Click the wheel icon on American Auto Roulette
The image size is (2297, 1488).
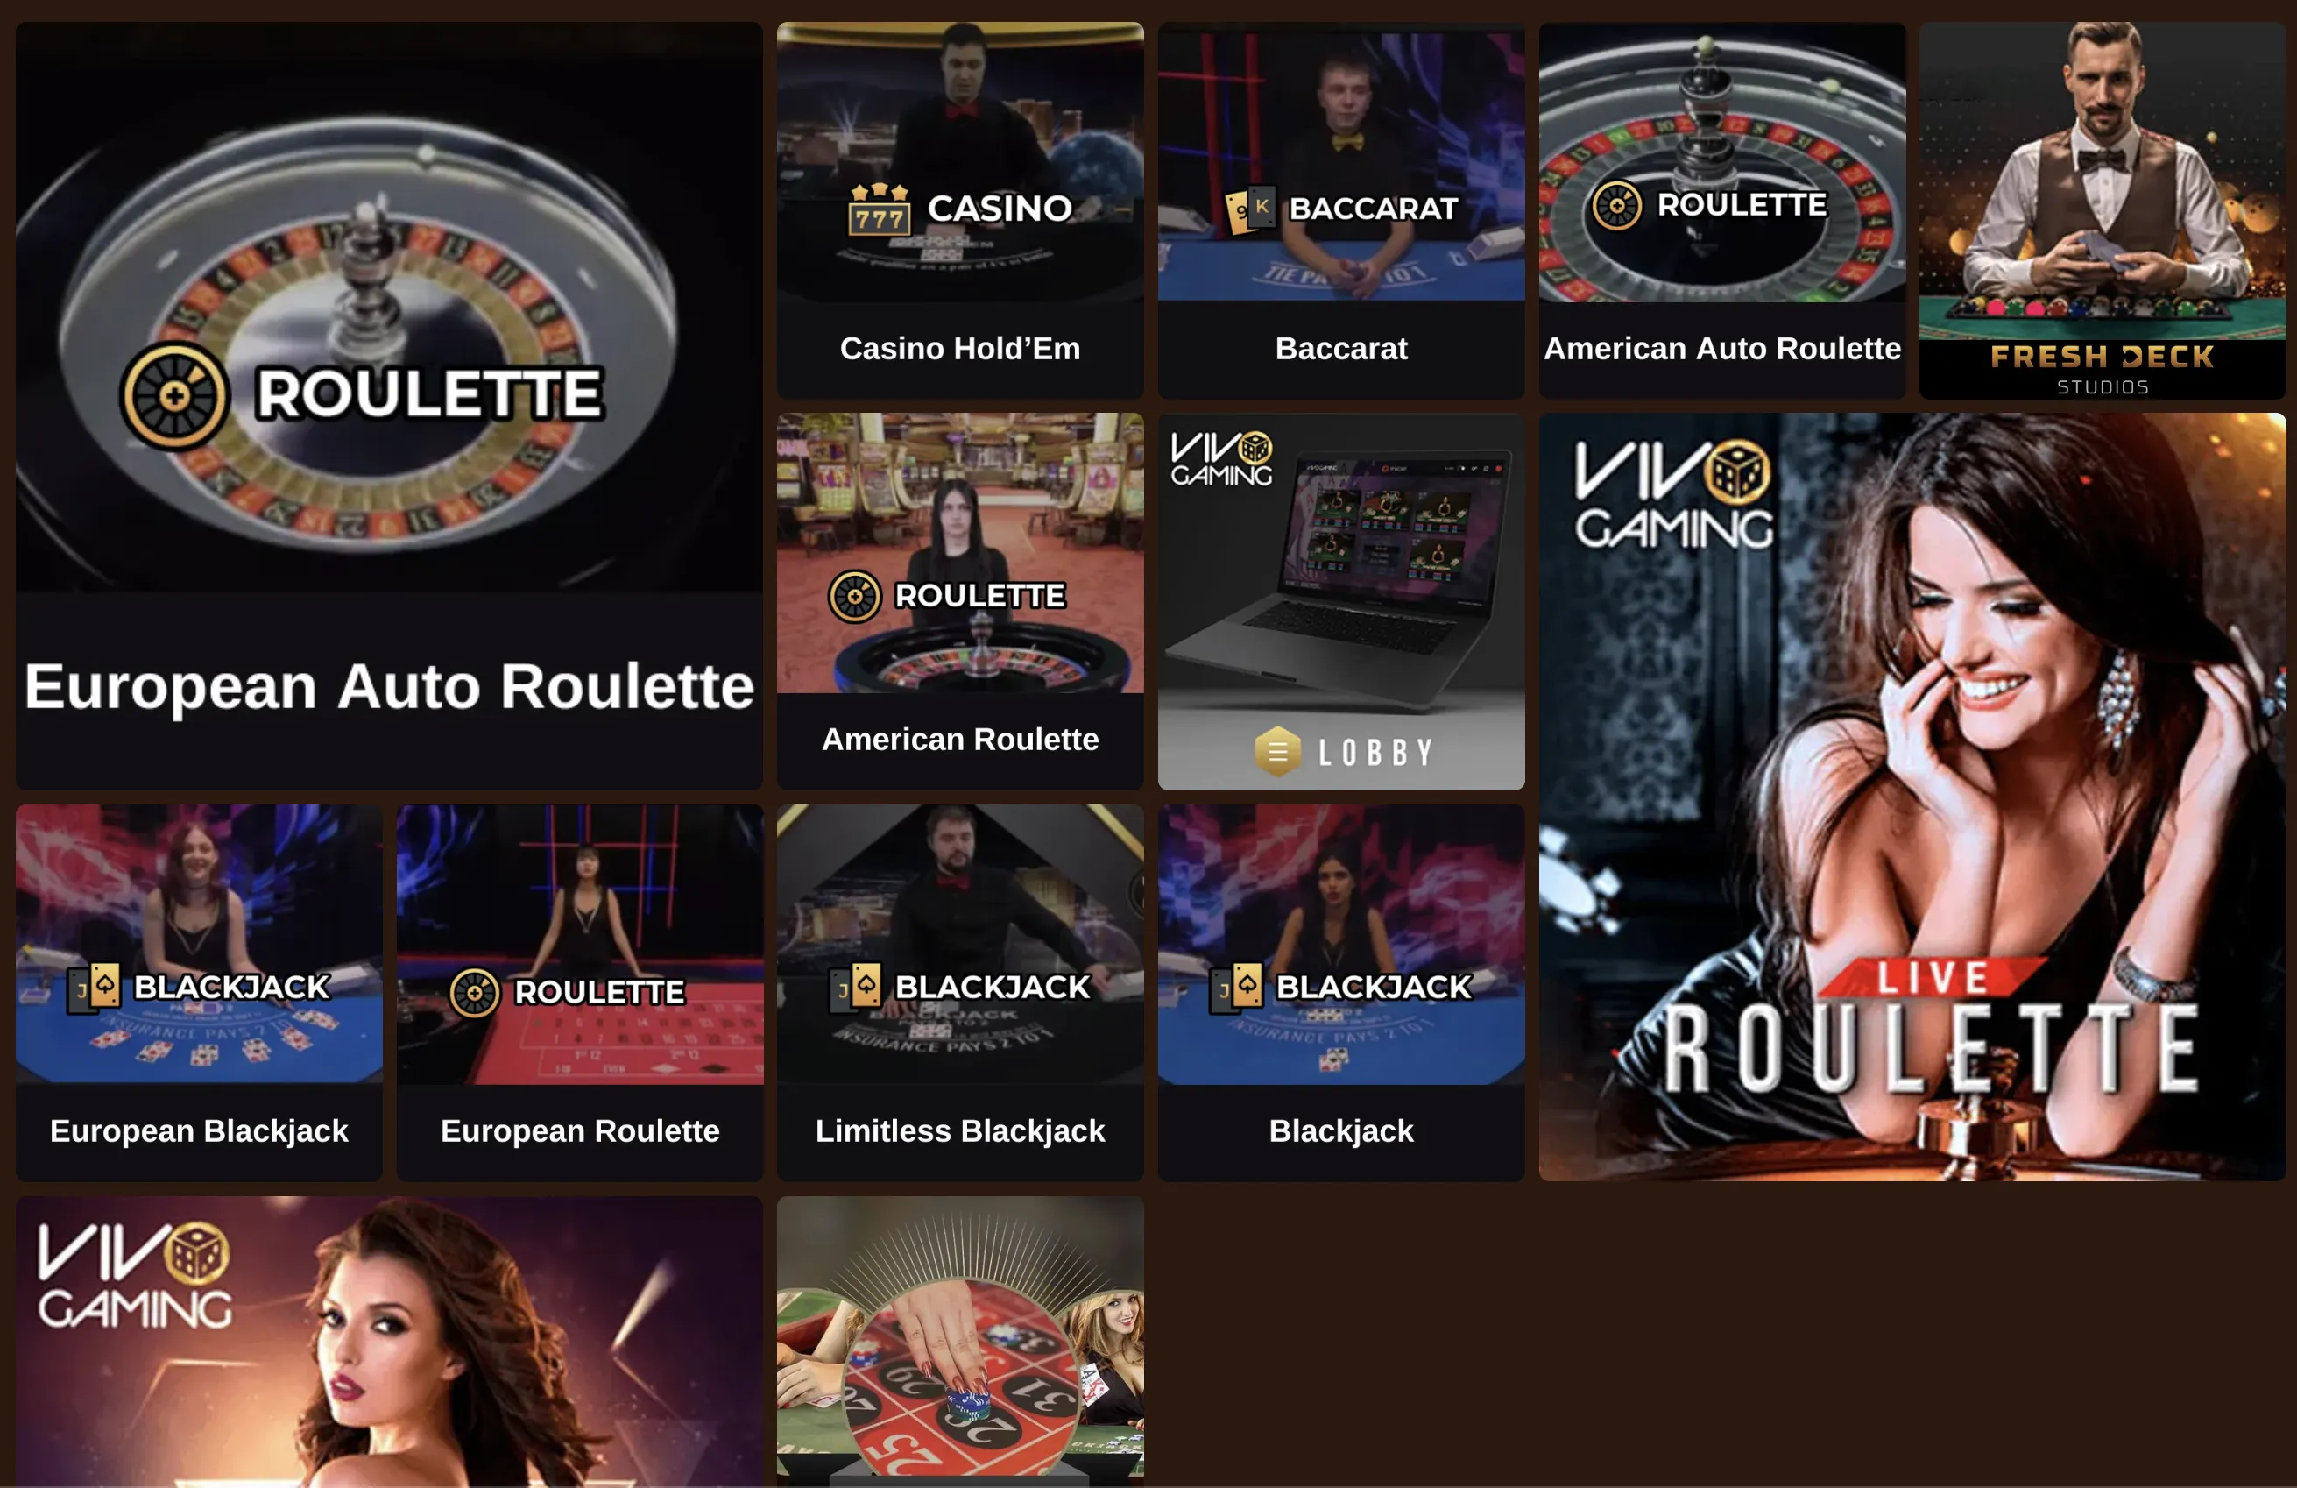point(1616,206)
